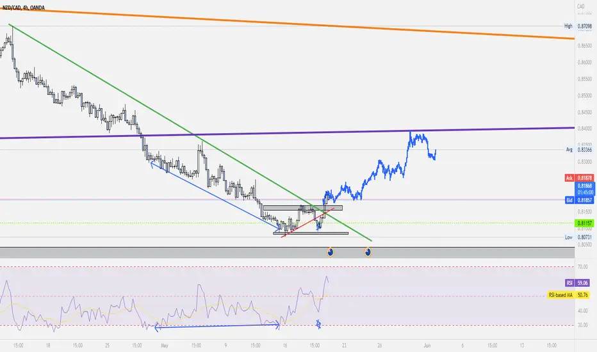Click the Jun label on time axis
The image size is (597, 352).
coord(427,346)
